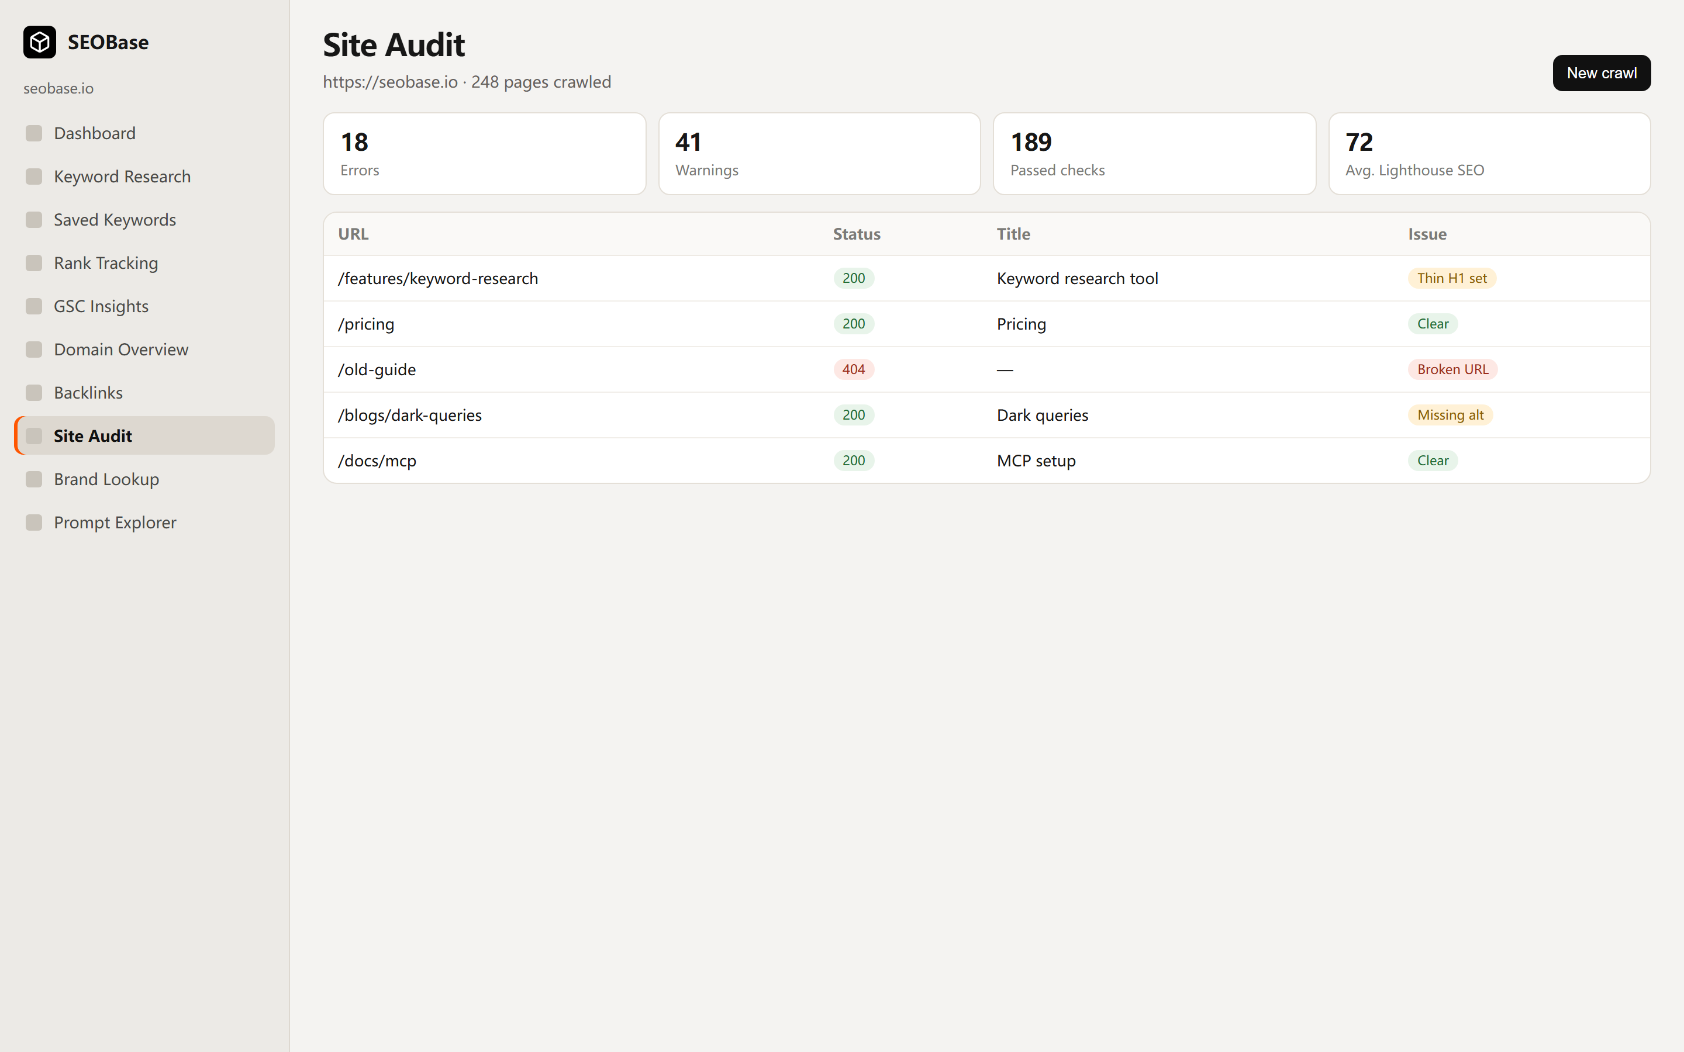Click the MCP setup title cell
Viewport: 1684px width, 1052px height.
click(x=1036, y=461)
